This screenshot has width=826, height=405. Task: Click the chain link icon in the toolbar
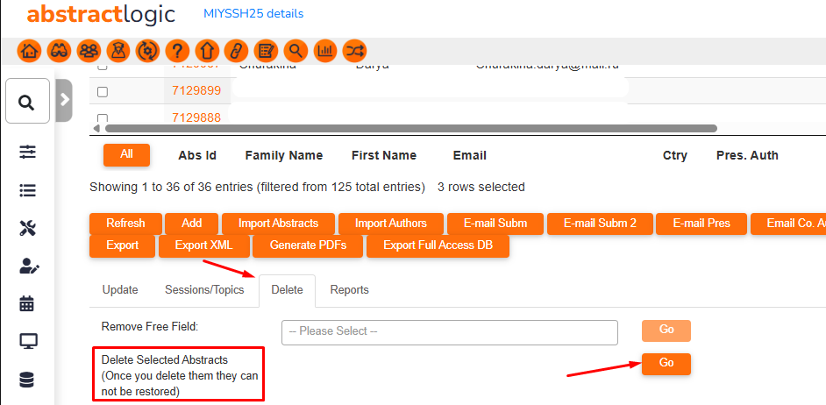(x=237, y=50)
